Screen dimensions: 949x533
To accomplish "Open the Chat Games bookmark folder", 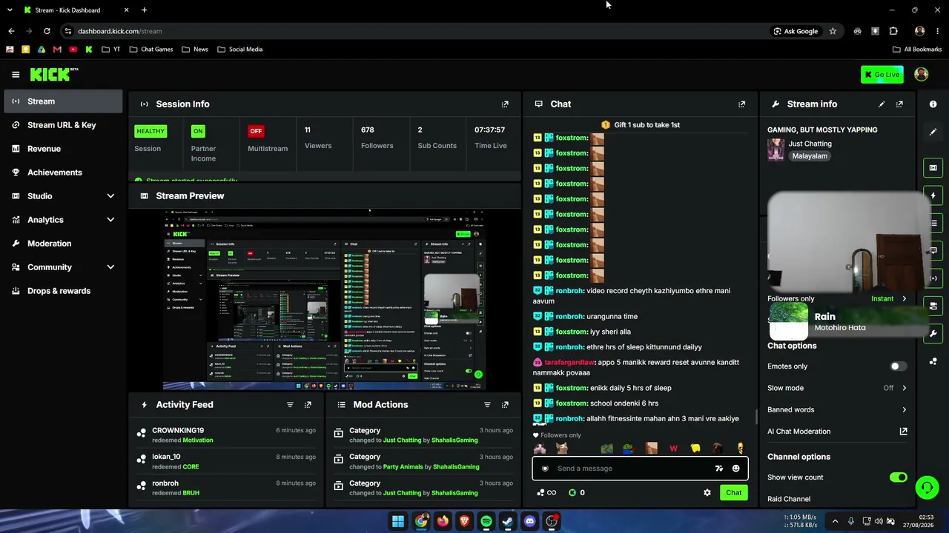I will pos(151,50).
